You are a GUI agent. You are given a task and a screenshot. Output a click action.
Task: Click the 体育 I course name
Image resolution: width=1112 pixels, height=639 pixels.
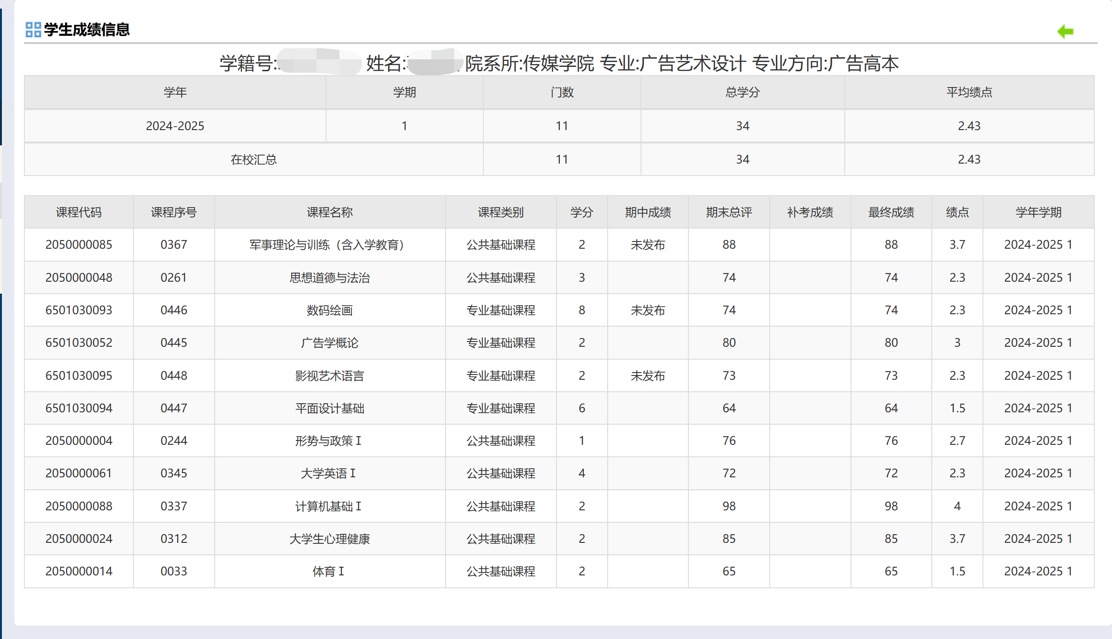pyautogui.click(x=328, y=571)
